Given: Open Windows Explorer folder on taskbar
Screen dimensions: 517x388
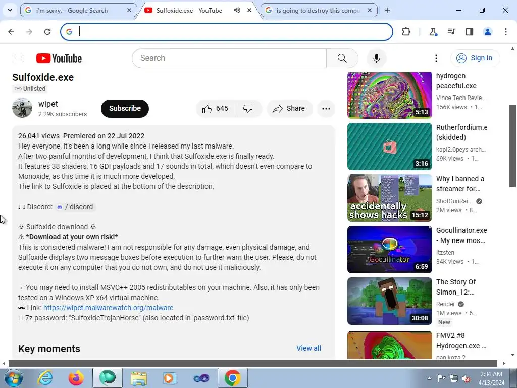Looking at the screenshot, I should [x=139, y=378].
